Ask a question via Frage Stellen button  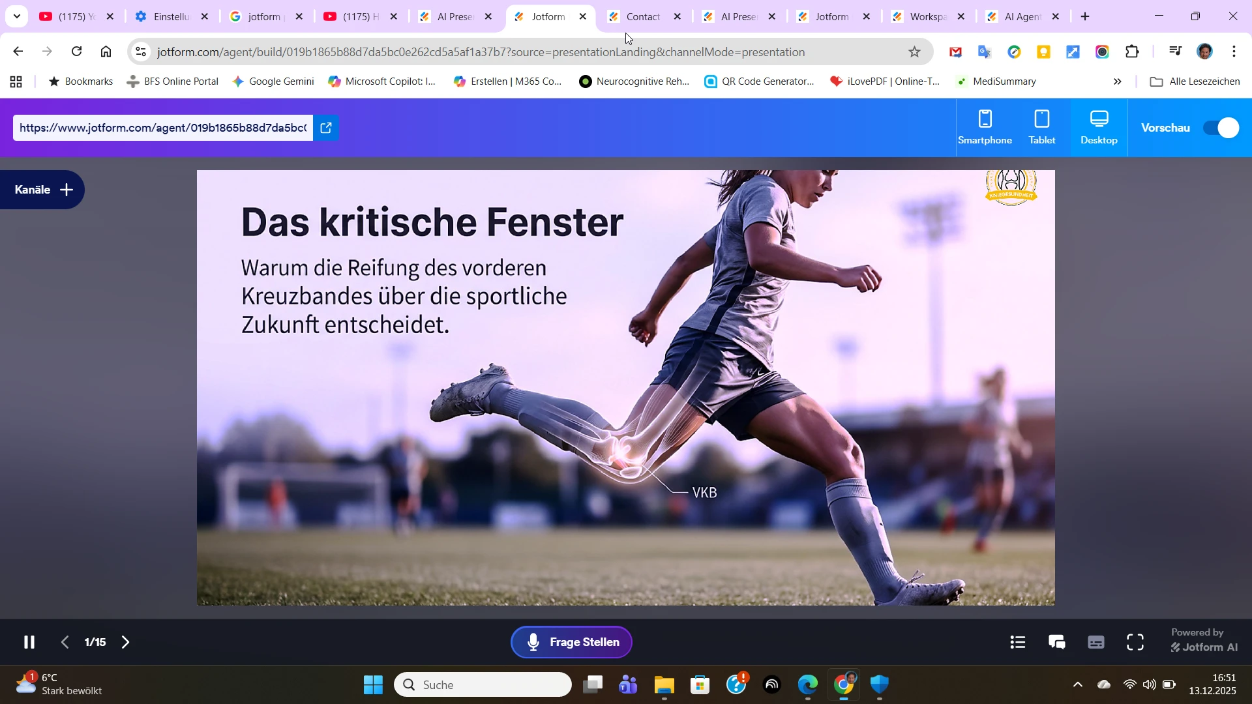[x=584, y=642]
